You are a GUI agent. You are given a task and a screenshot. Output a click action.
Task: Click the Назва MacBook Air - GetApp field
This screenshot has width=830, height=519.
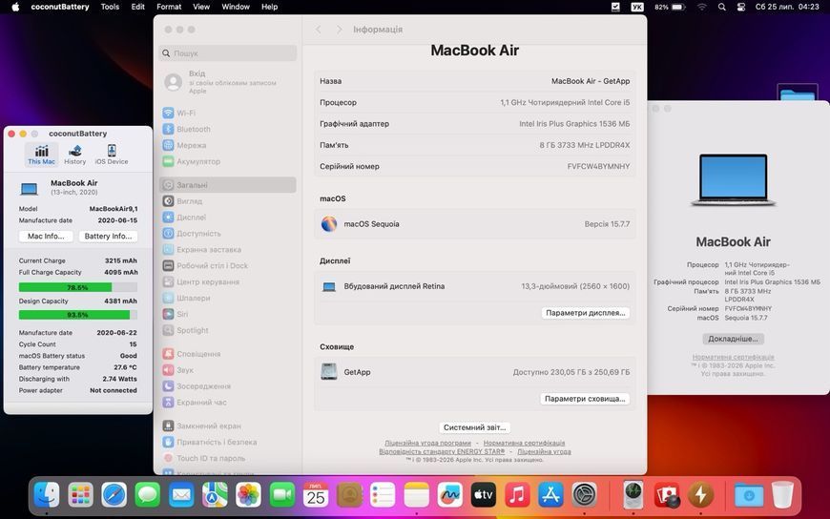click(x=475, y=81)
